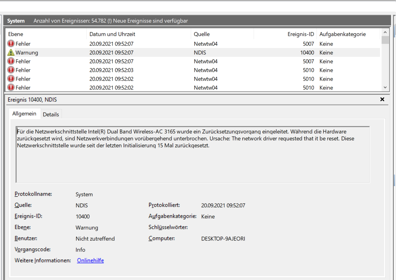Select the Warnung NDIS event row
This screenshot has height=280, width=396.
pos(193,53)
